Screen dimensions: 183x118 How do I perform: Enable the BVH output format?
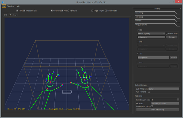(x=138, y=42)
